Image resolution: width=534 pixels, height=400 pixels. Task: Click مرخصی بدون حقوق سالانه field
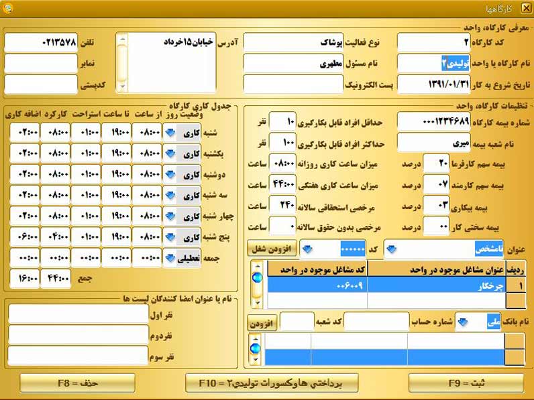pos(282,226)
